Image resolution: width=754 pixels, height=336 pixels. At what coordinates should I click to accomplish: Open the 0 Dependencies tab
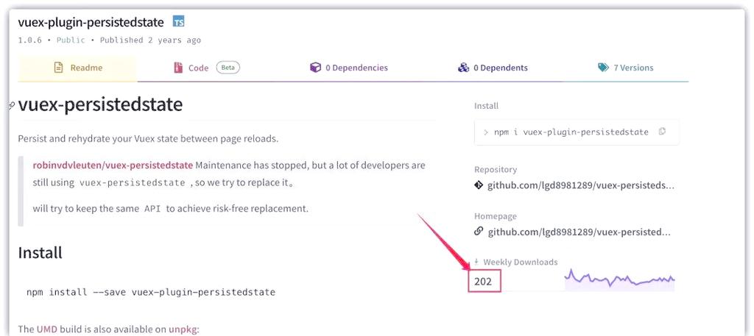(349, 68)
